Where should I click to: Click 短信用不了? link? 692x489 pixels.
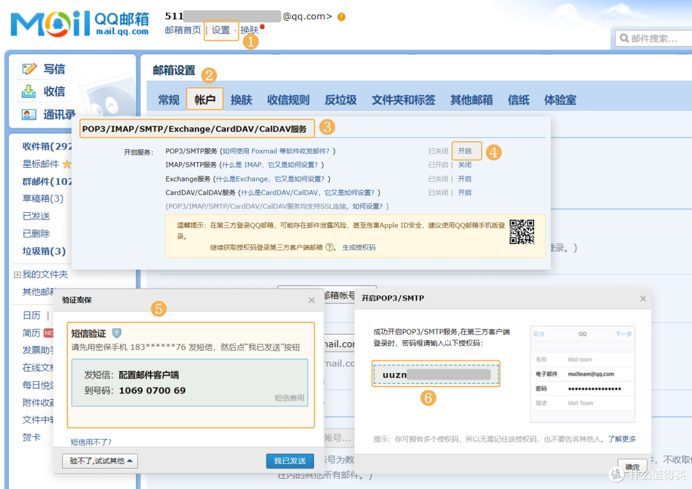point(91,442)
